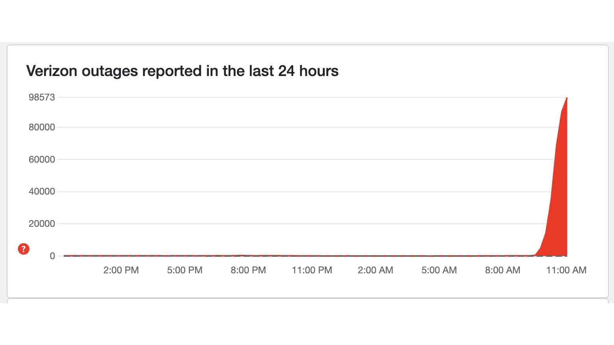Click the 98573 peak value label

coord(42,97)
